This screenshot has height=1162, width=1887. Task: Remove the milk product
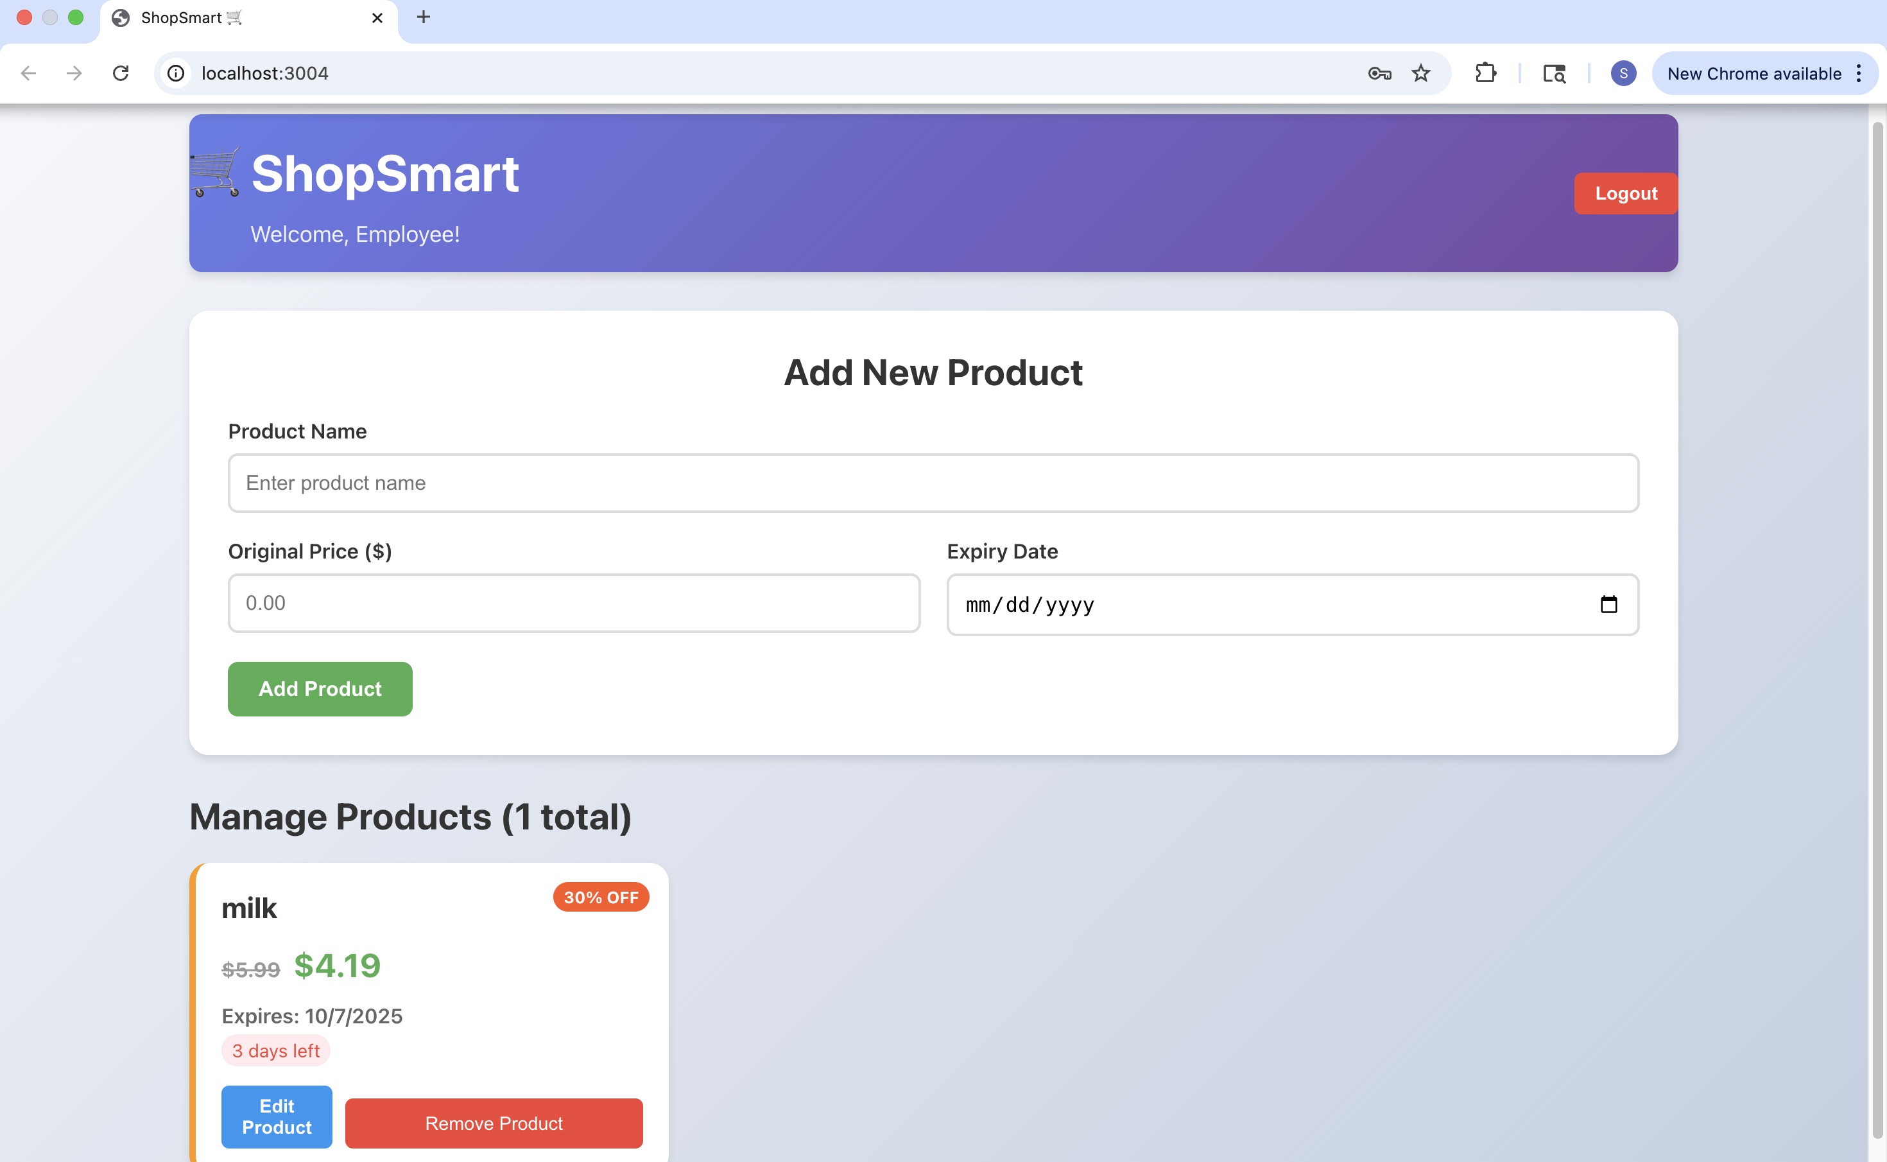(494, 1123)
